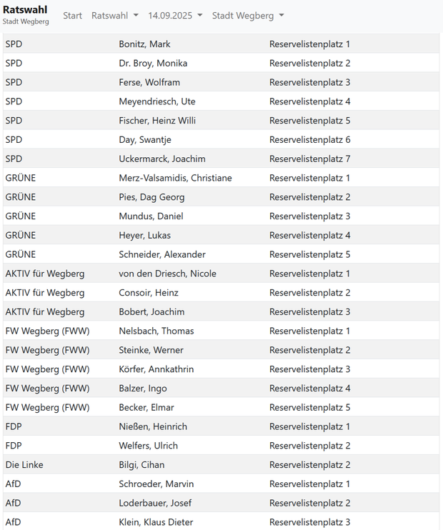Image resolution: width=443 pixels, height=530 pixels.
Task: Click the Die Linke party cell
Action: 24,465
